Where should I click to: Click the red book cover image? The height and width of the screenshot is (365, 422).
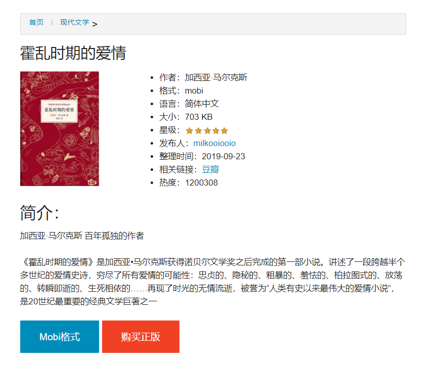click(60, 129)
